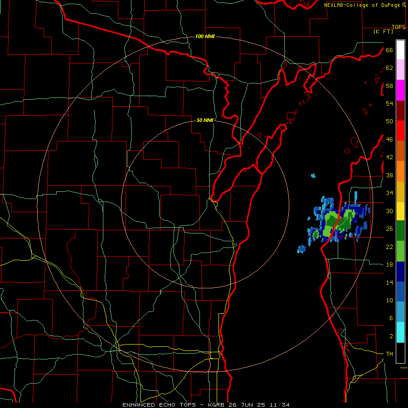
Task: Click the legend value 54
Action: pyautogui.click(x=389, y=103)
